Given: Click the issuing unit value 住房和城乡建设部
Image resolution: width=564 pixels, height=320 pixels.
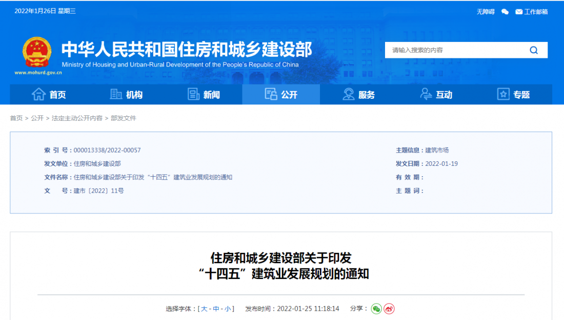Looking at the screenshot, I should [97, 164].
